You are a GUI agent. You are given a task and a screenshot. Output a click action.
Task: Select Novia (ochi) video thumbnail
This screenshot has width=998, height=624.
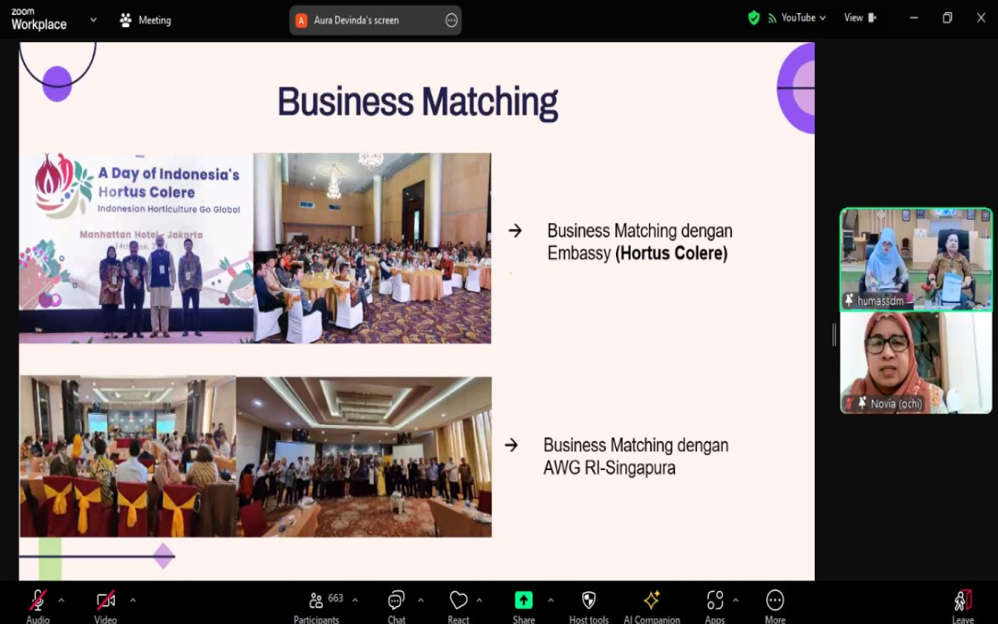(915, 364)
